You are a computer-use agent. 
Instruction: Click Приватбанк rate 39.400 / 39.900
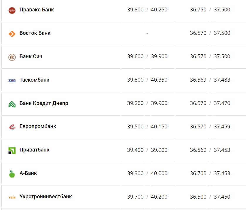[147, 150]
